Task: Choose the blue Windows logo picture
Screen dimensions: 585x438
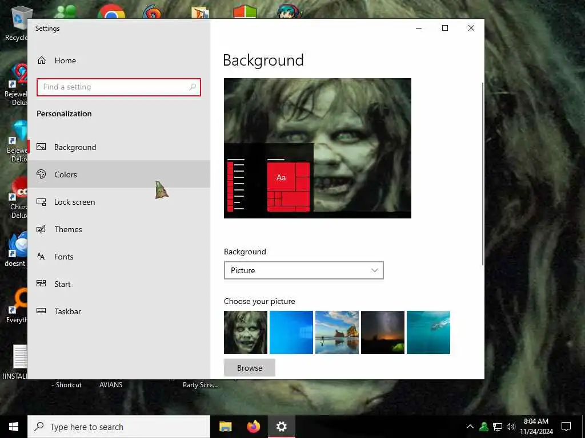Action: (x=291, y=332)
